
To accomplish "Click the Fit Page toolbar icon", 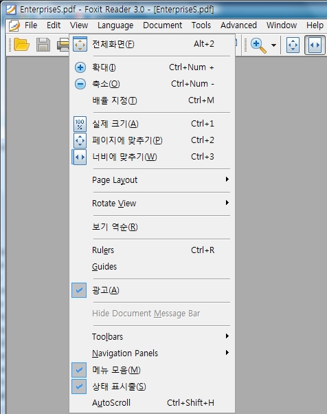I will click(293, 45).
